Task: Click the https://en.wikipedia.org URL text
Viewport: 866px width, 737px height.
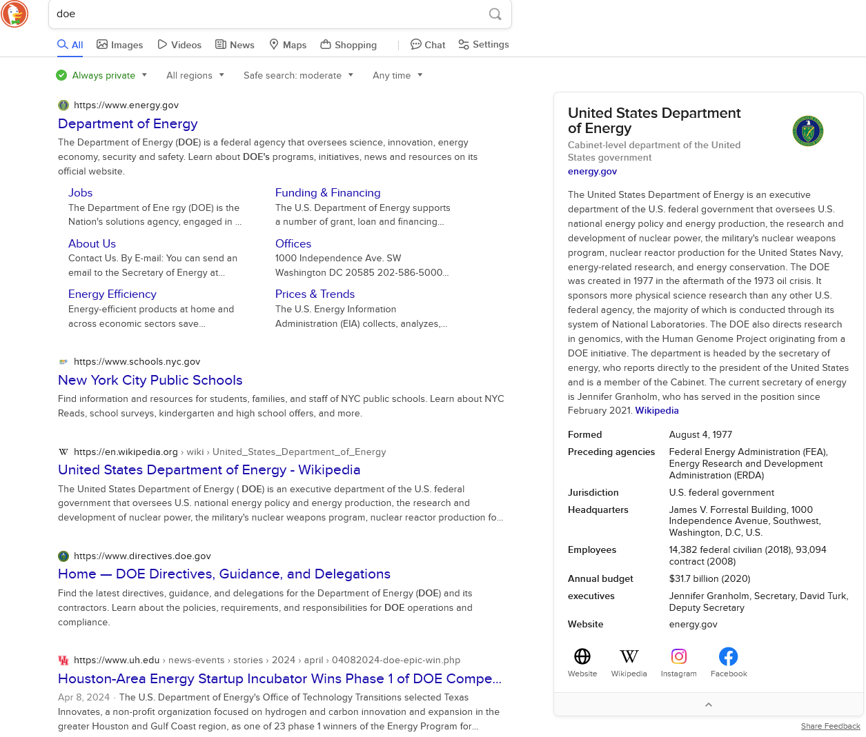Action: (126, 452)
